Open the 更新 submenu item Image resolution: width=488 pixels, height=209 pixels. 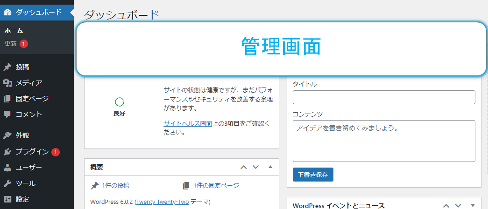(x=11, y=44)
